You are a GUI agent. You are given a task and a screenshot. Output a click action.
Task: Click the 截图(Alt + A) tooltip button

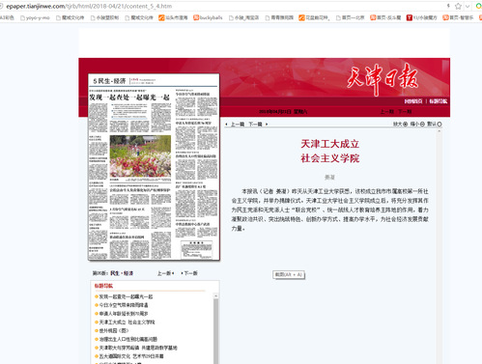coord(289,274)
